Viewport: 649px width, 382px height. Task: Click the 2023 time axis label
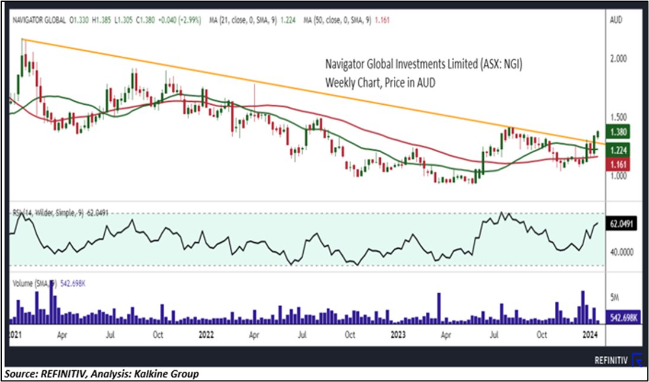397,333
